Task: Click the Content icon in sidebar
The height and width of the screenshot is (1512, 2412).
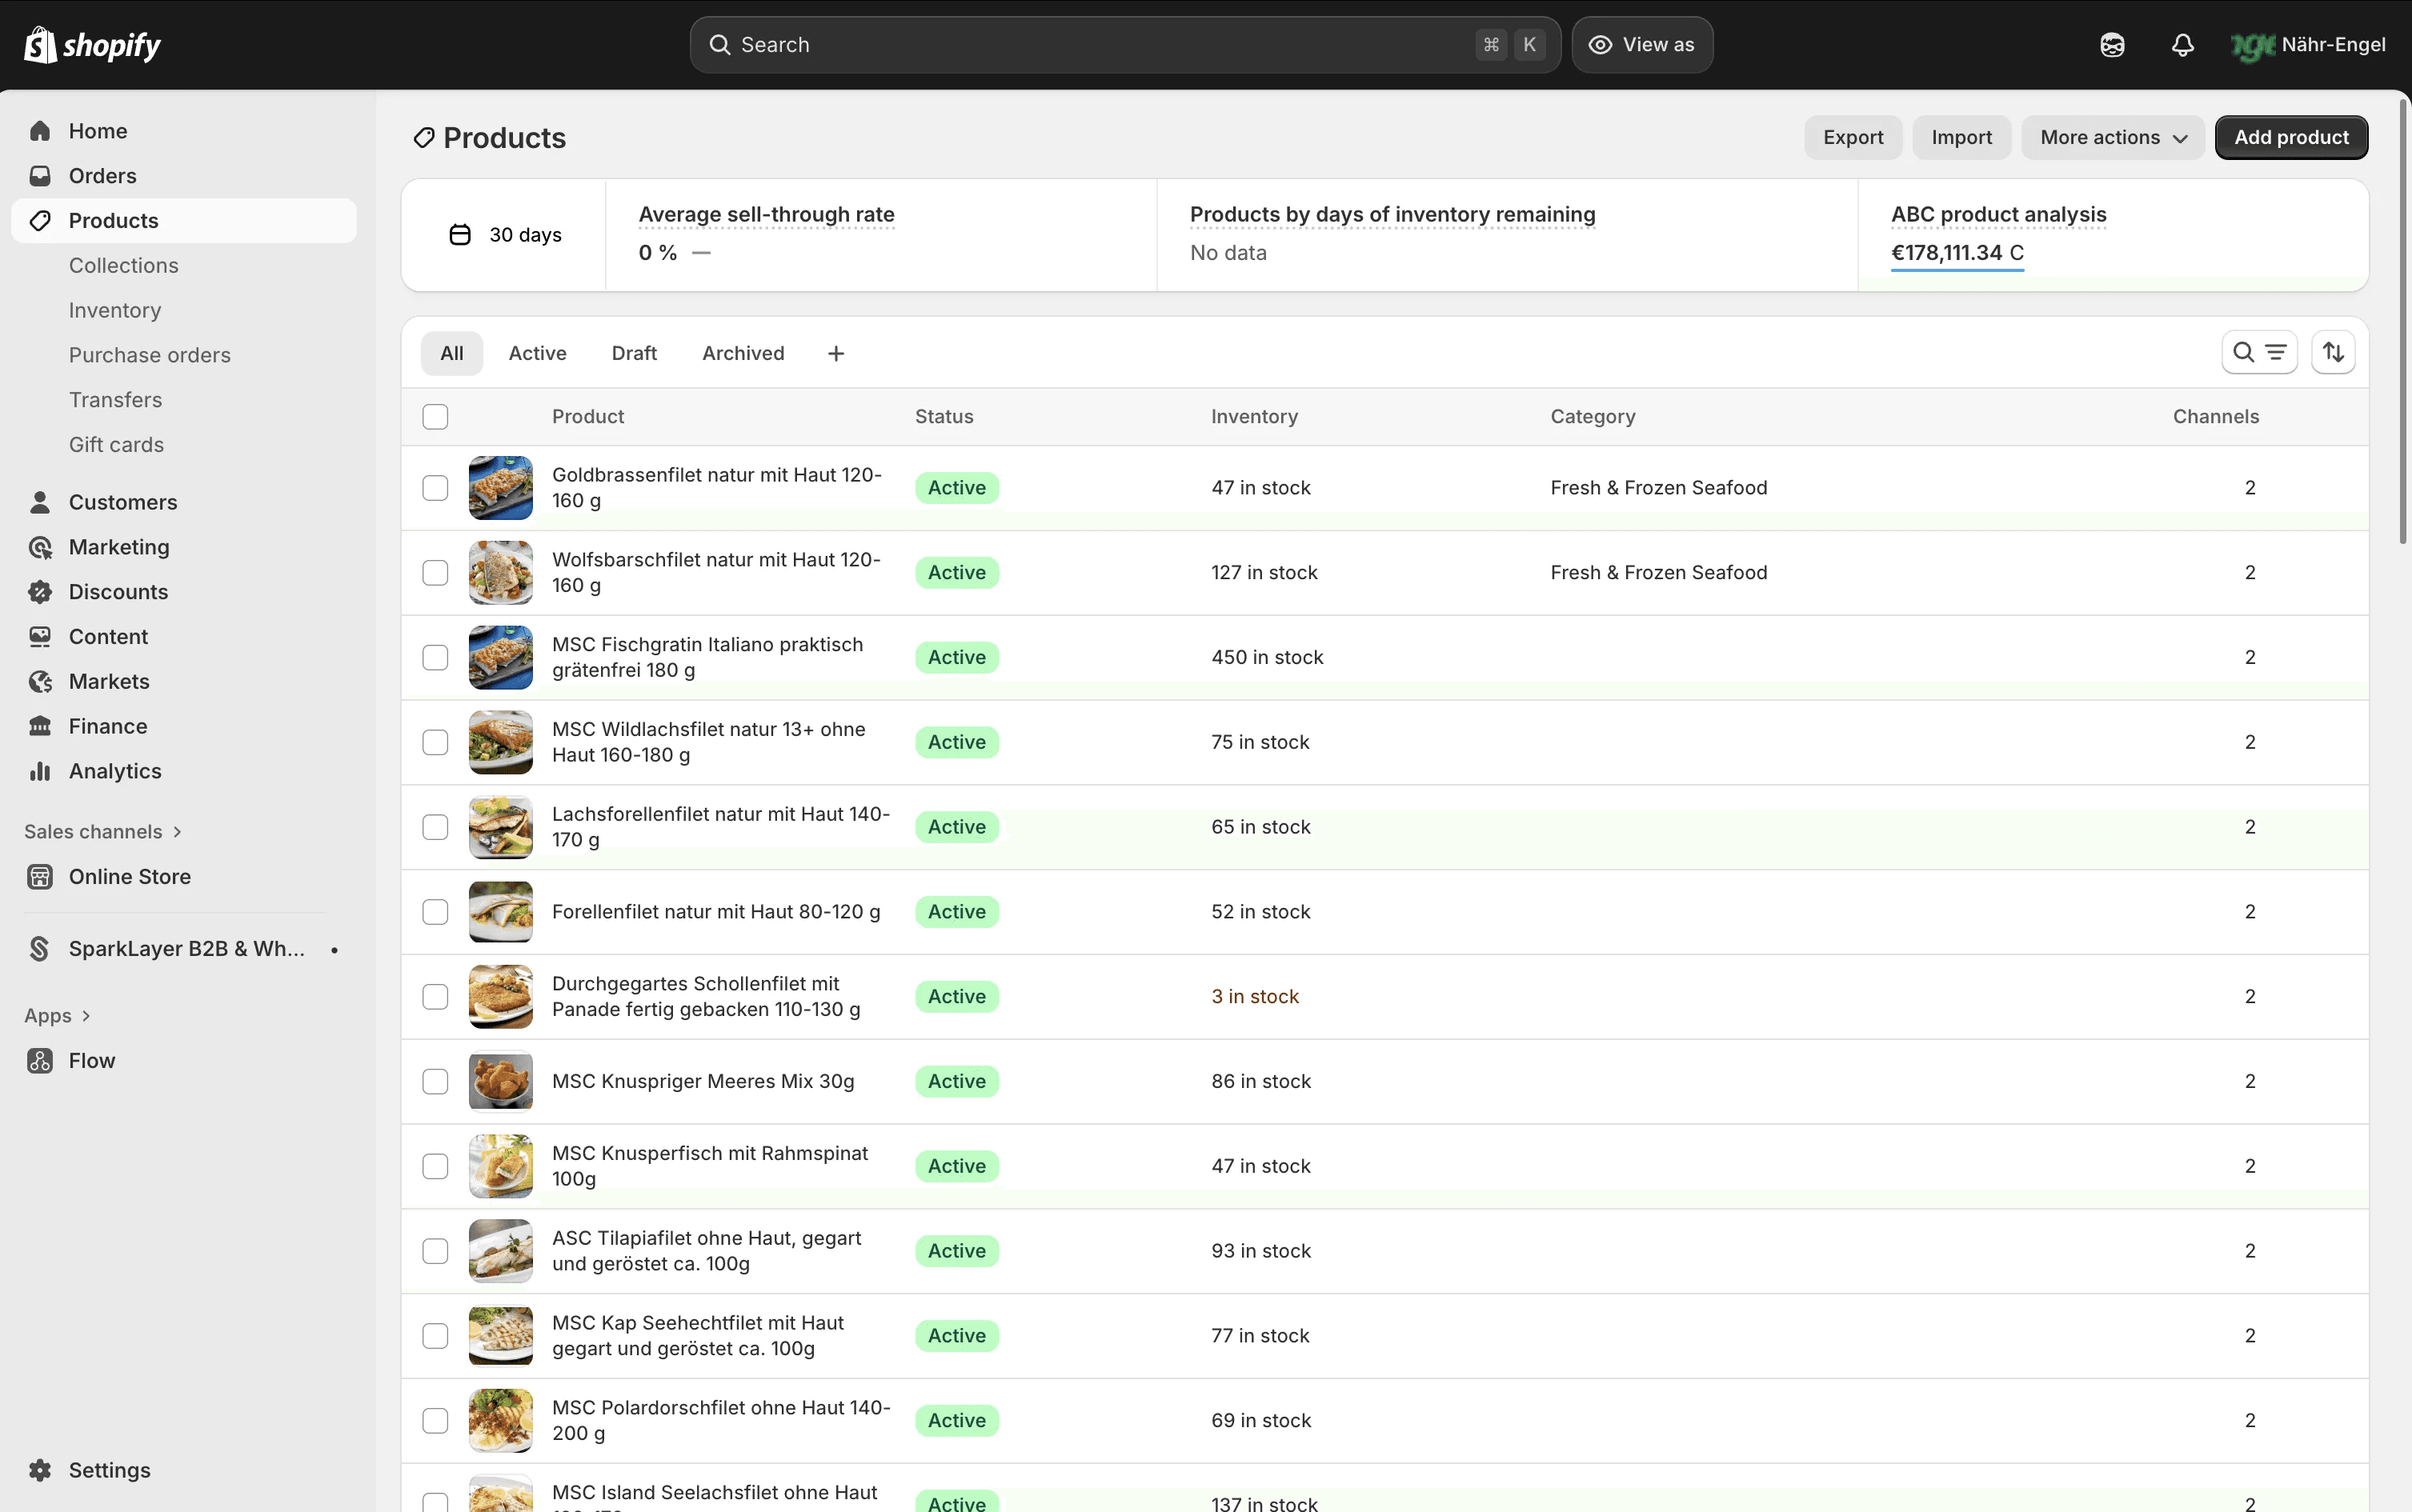Action: tap(40, 637)
